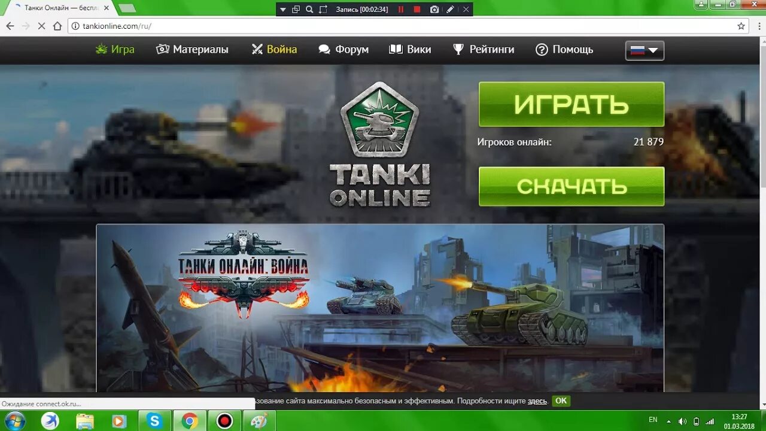The width and height of the screenshot is (766, 431).
Task: Pause the screen recording
Action: point(401,10)
